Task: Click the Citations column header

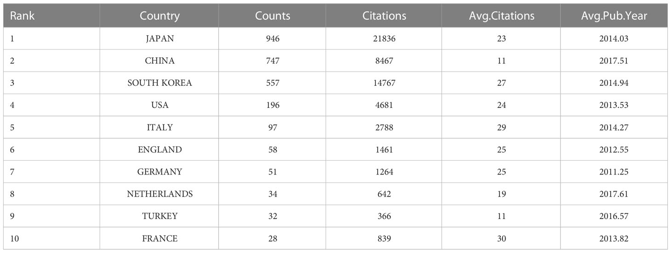Action: pos(384,16)
